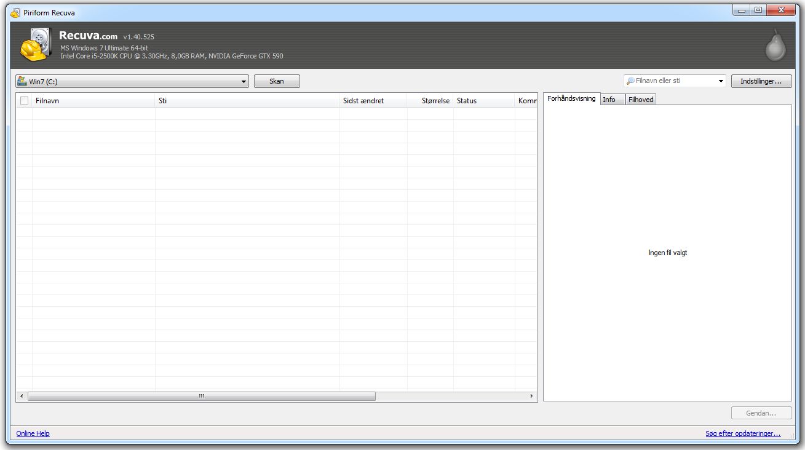Image resolution: width=805 pixels, height=450 pixels.
Task: Expand the filename filter dropdown arrow
Action: (x=721, y=81)
